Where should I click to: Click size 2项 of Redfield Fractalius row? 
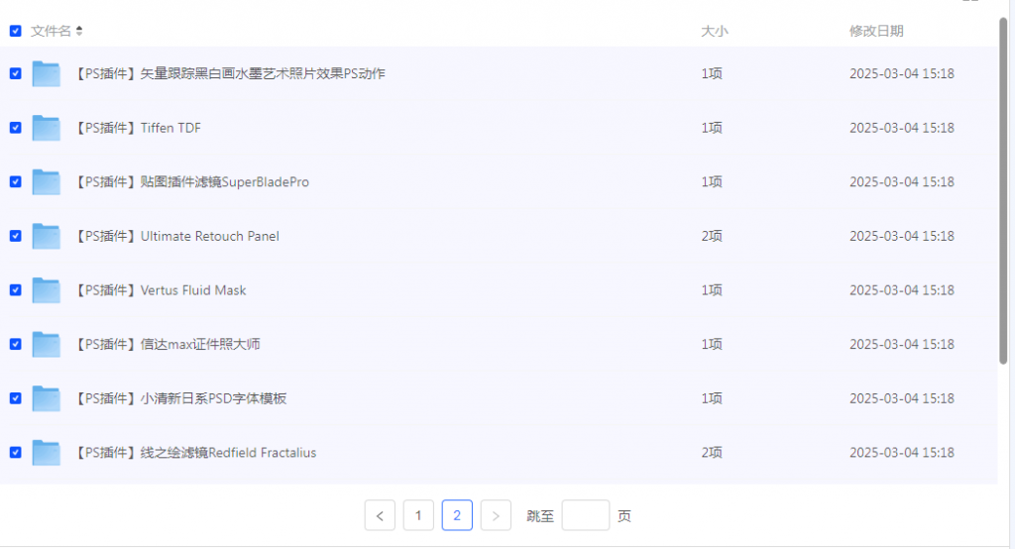712,453
